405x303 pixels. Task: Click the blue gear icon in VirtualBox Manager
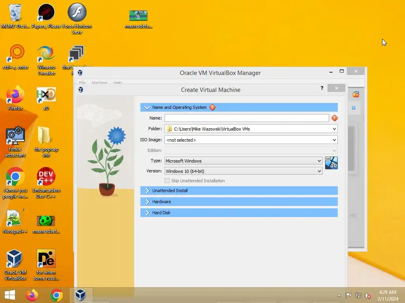click(x=354, y=108)
